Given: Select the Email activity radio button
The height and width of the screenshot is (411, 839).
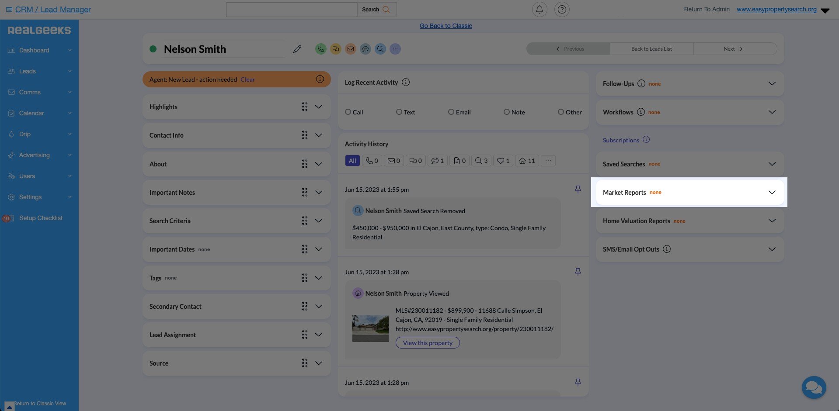Looking at the screenshot, I should coord(451,112).
